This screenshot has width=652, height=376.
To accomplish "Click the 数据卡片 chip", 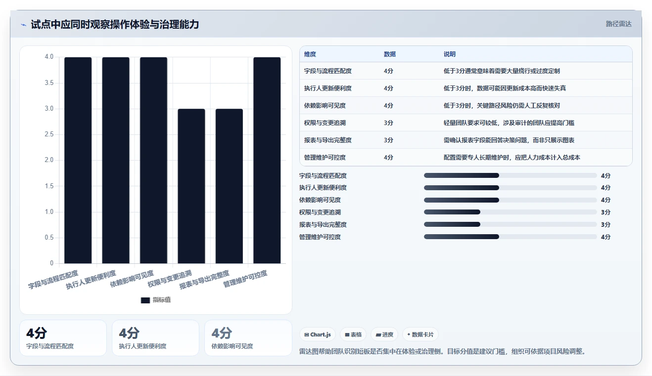I will tap(420, 334).
